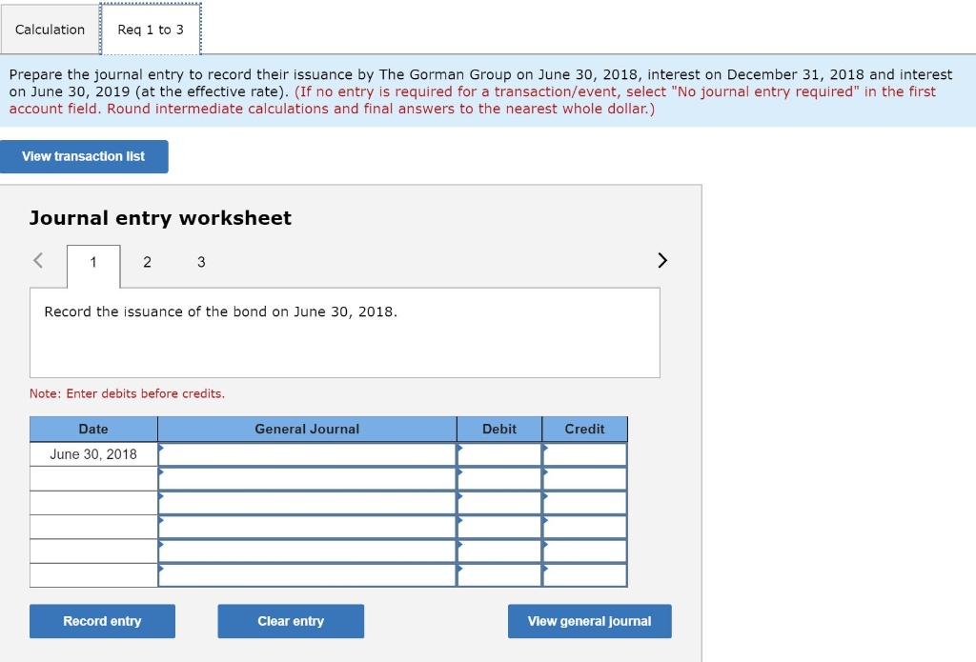Click Debit field in last row

(499, 575)
